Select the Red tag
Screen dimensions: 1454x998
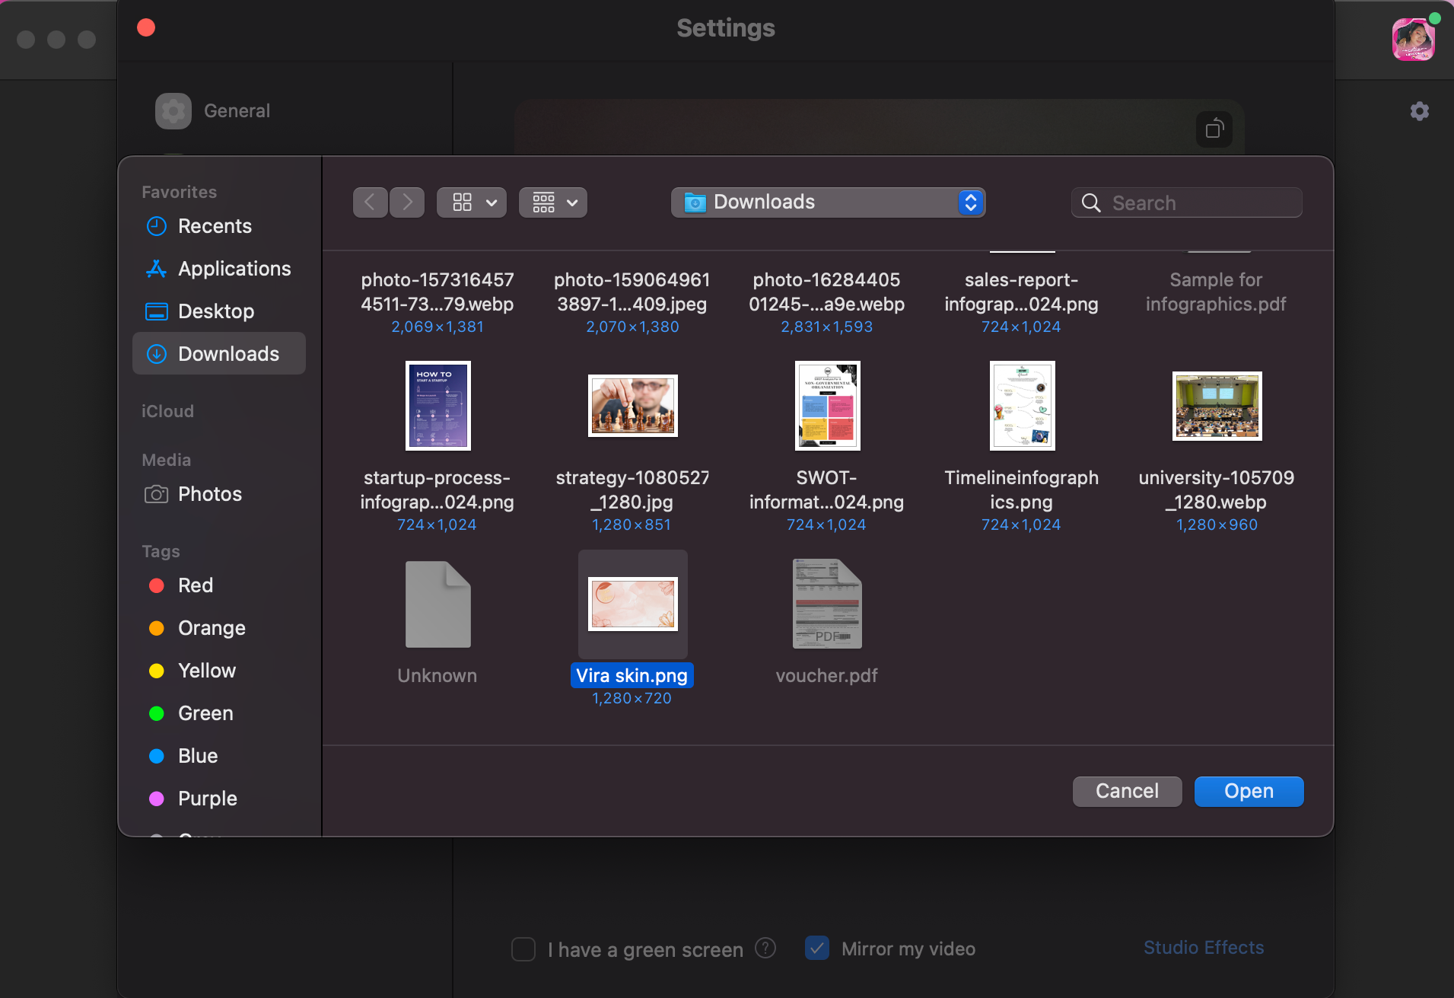coord(195,585)
